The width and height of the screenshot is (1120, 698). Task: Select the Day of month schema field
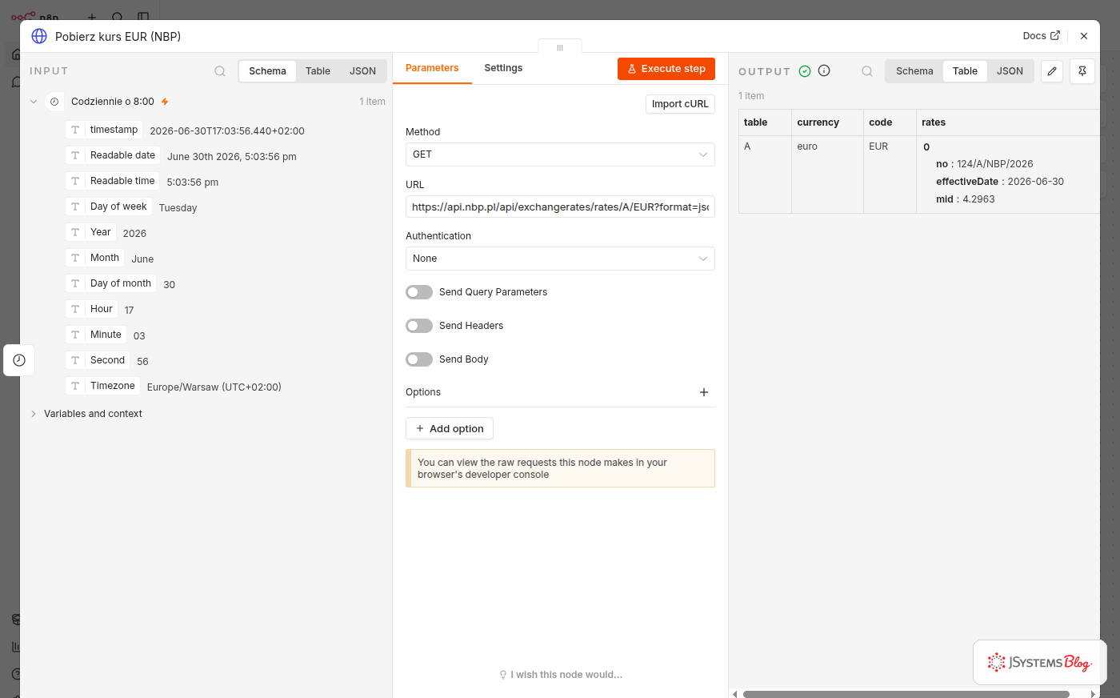point(111,283)
